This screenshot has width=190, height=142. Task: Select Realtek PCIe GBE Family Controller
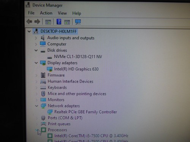click(85, 112)
